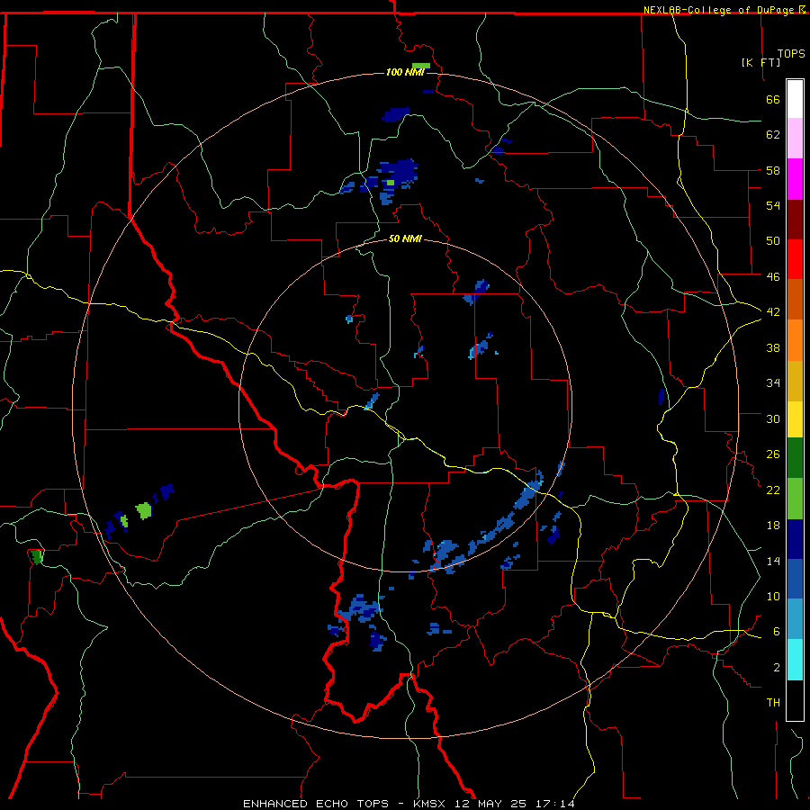Viewport: 810px width, 810px height.
Task: Pick the dark orange legend swatch
Action: tap(795, 300)
